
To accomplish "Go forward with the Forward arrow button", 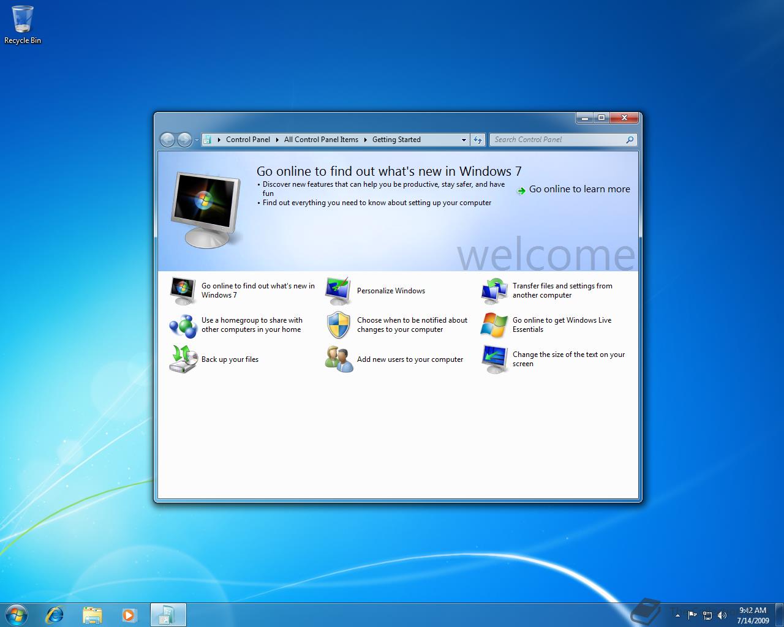I will click(x=184, y=140).
